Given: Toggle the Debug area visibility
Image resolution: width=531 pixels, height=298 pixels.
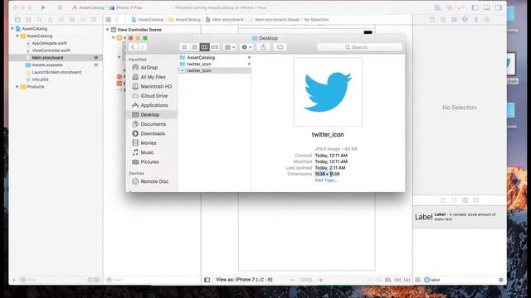Looking at the screenshot, I should [487, 7].
